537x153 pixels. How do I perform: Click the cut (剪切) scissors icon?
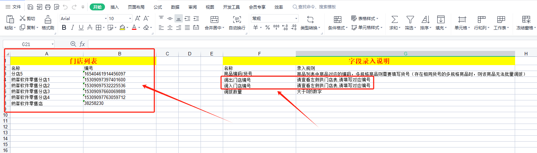click(23, 18)
